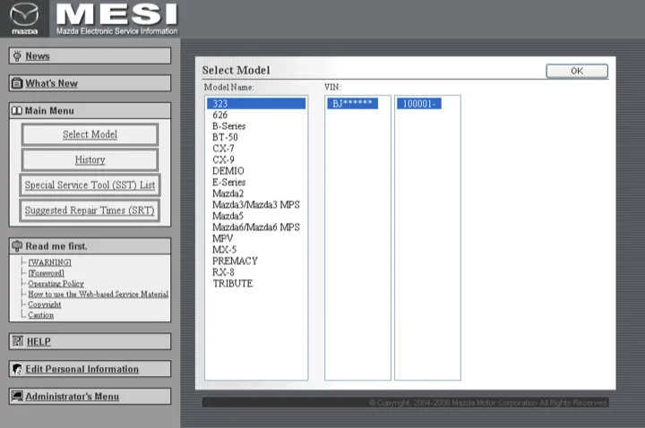
Task: Click the MESI title banner
Action: coord(116,19)
